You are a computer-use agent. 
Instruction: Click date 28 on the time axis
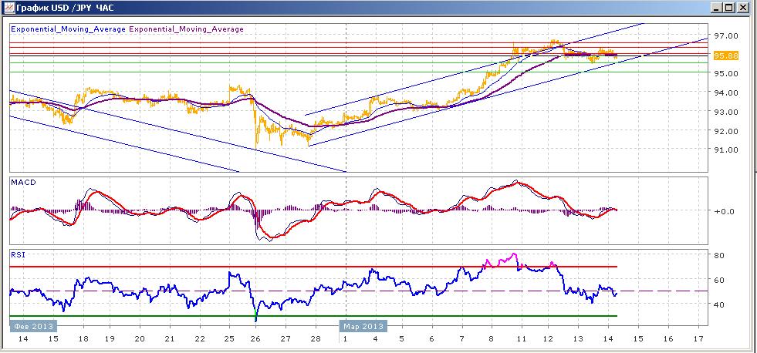pos(316,339)
